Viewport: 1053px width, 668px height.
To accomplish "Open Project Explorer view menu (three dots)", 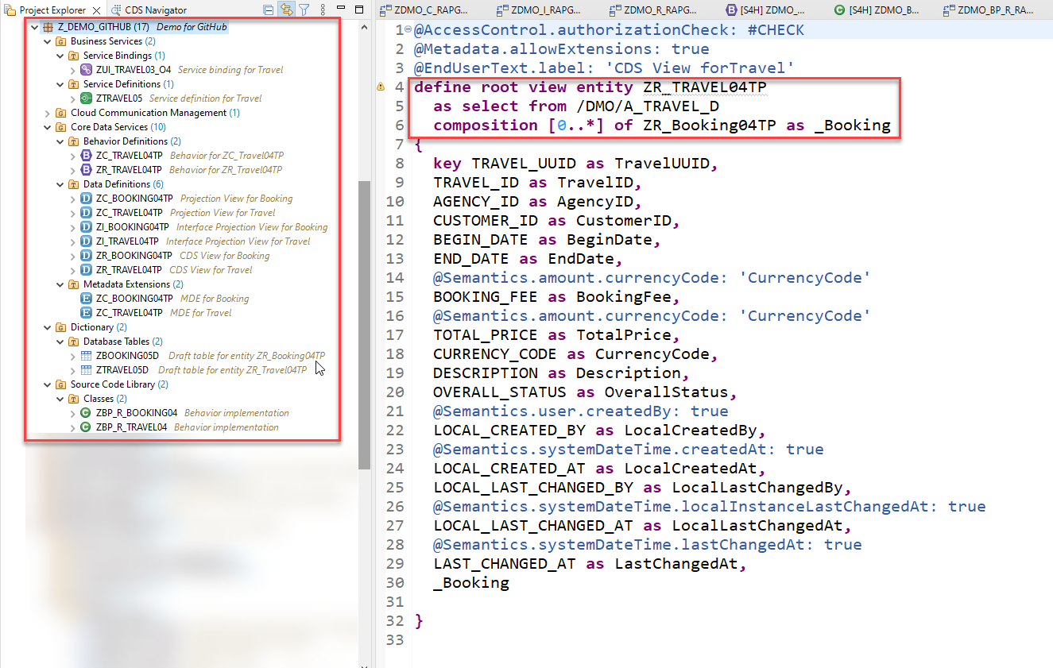I will (x=323, y=10).
